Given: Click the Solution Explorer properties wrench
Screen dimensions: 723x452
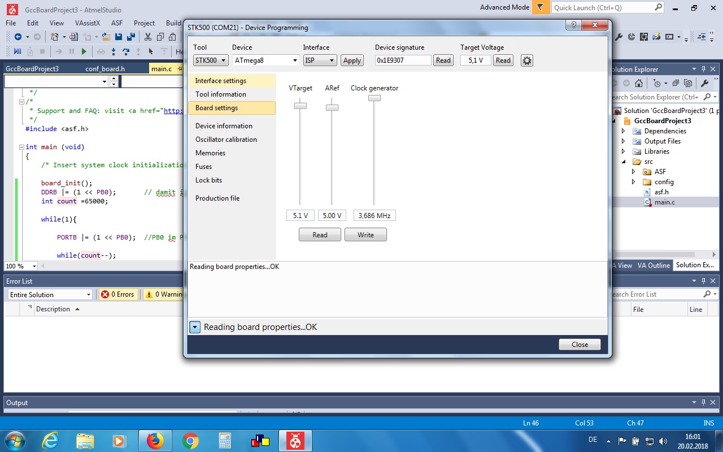Looking at the screenshot, I should click(x=704, y=83).
